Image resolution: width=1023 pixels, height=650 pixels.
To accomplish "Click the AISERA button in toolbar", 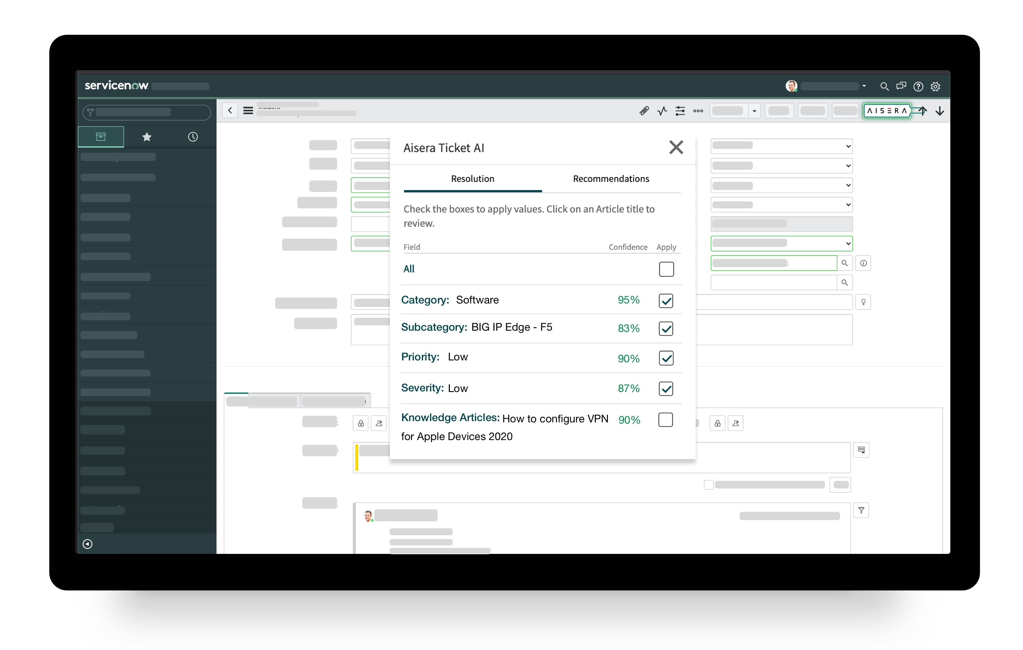I will [887, 111].
